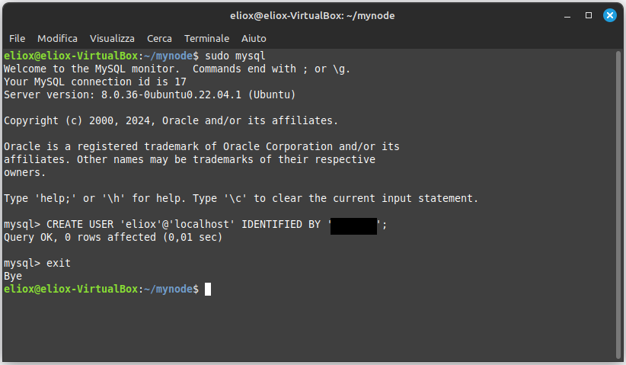Maximize the terminal window
Image resolution: width=626 pixels, height=365 pixels.
pyautogui.click(x=589, y=15)
